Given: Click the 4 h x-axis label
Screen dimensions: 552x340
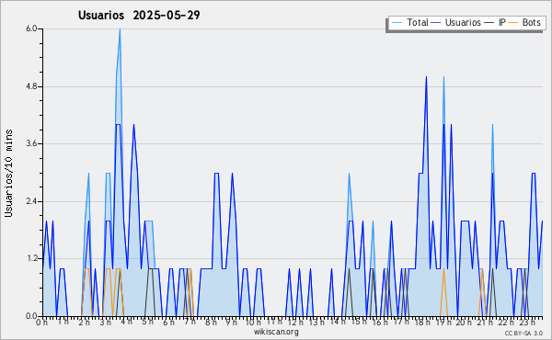Looking at the screenshot, I should coord(126,322).
